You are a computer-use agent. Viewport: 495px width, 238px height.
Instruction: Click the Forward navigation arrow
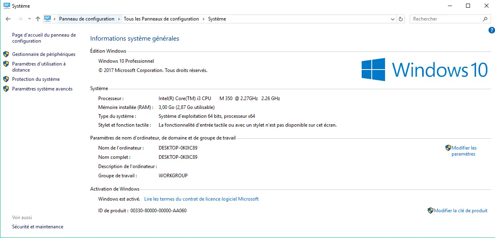tap(20, 19)
